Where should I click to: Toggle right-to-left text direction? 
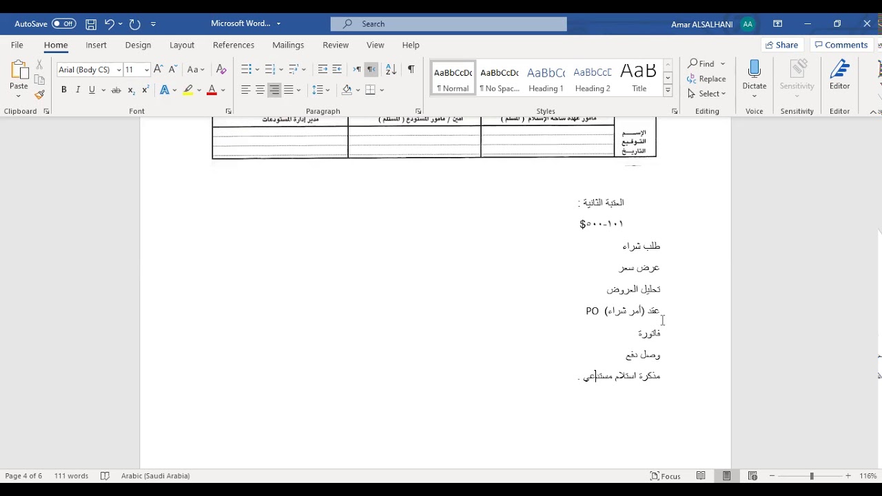click(371, 70)
